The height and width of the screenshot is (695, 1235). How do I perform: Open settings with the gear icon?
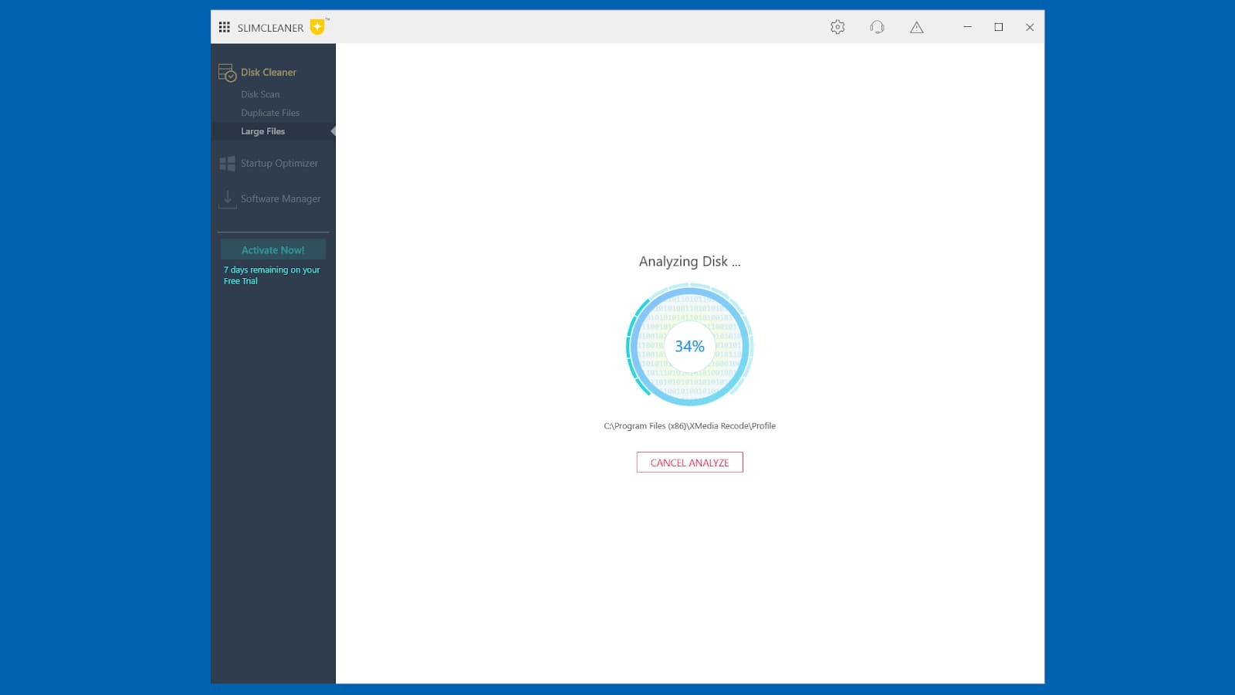[x=837, y=27]
